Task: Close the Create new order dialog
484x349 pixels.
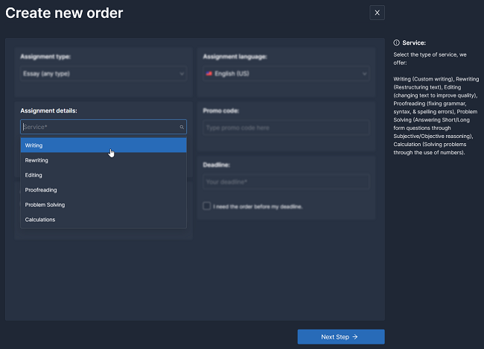Action: (378, 13)
